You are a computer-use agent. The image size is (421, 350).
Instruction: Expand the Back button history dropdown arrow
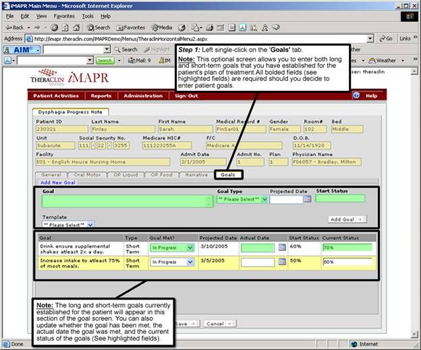point(29,28)
